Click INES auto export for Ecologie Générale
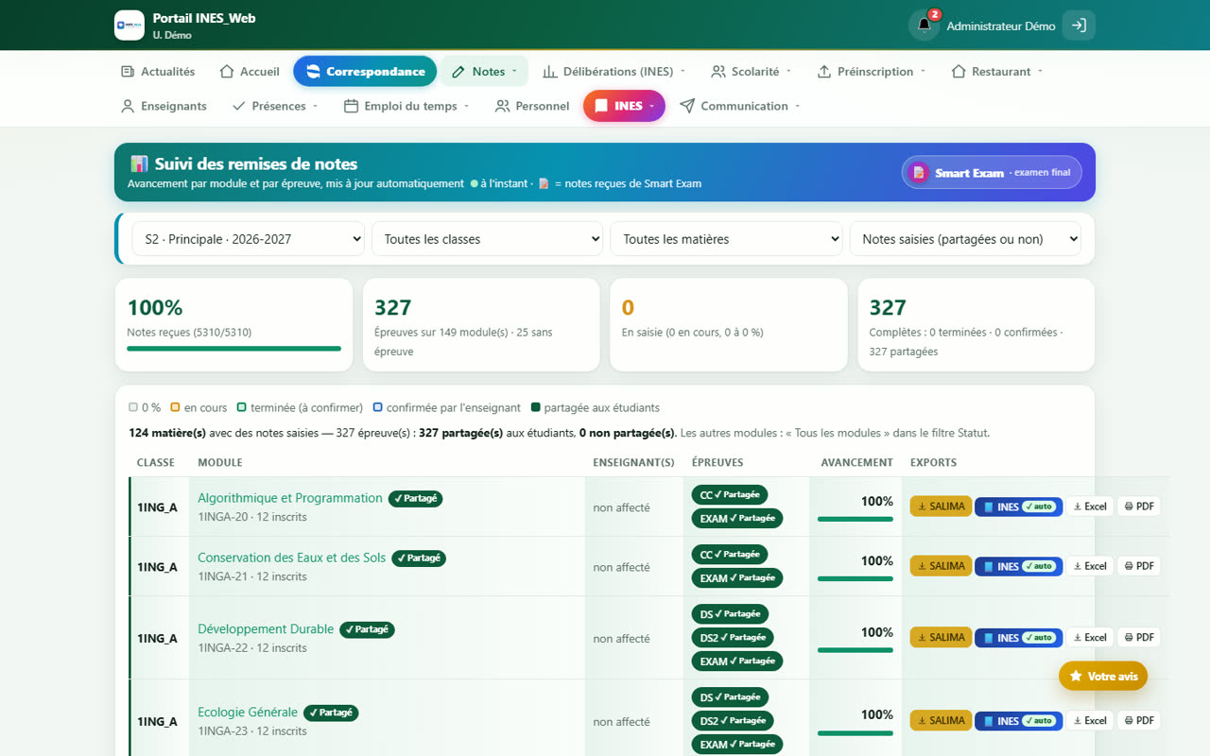Image resolution: width=1210 pixels, height=756 pixels. [x=1019, y=721]
